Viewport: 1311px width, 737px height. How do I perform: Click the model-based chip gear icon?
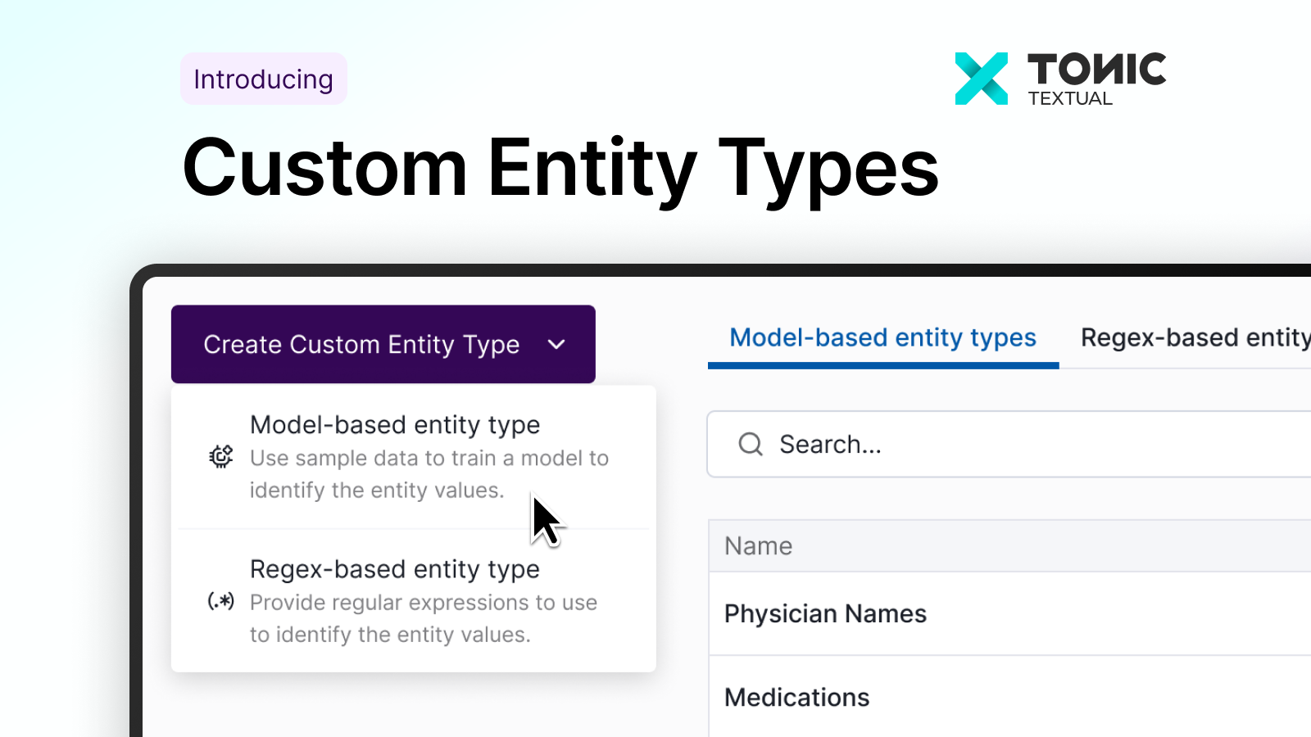click(220, 456)
